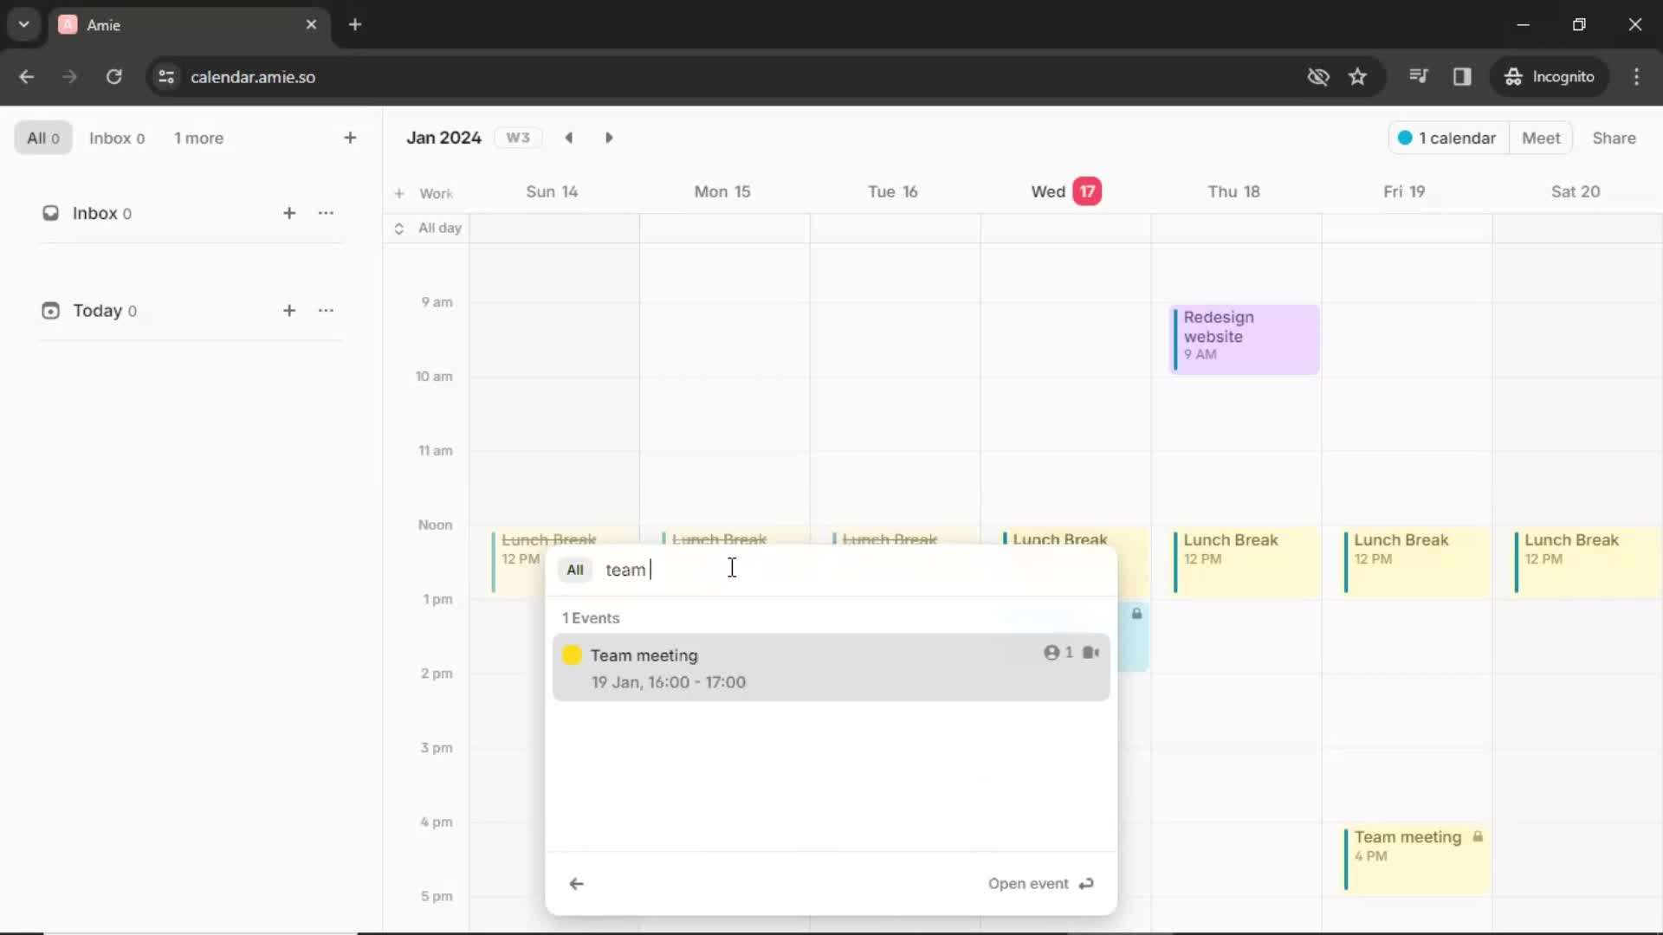
Task: Click the Meet button in top toolbar
Action: (1541, 137)
